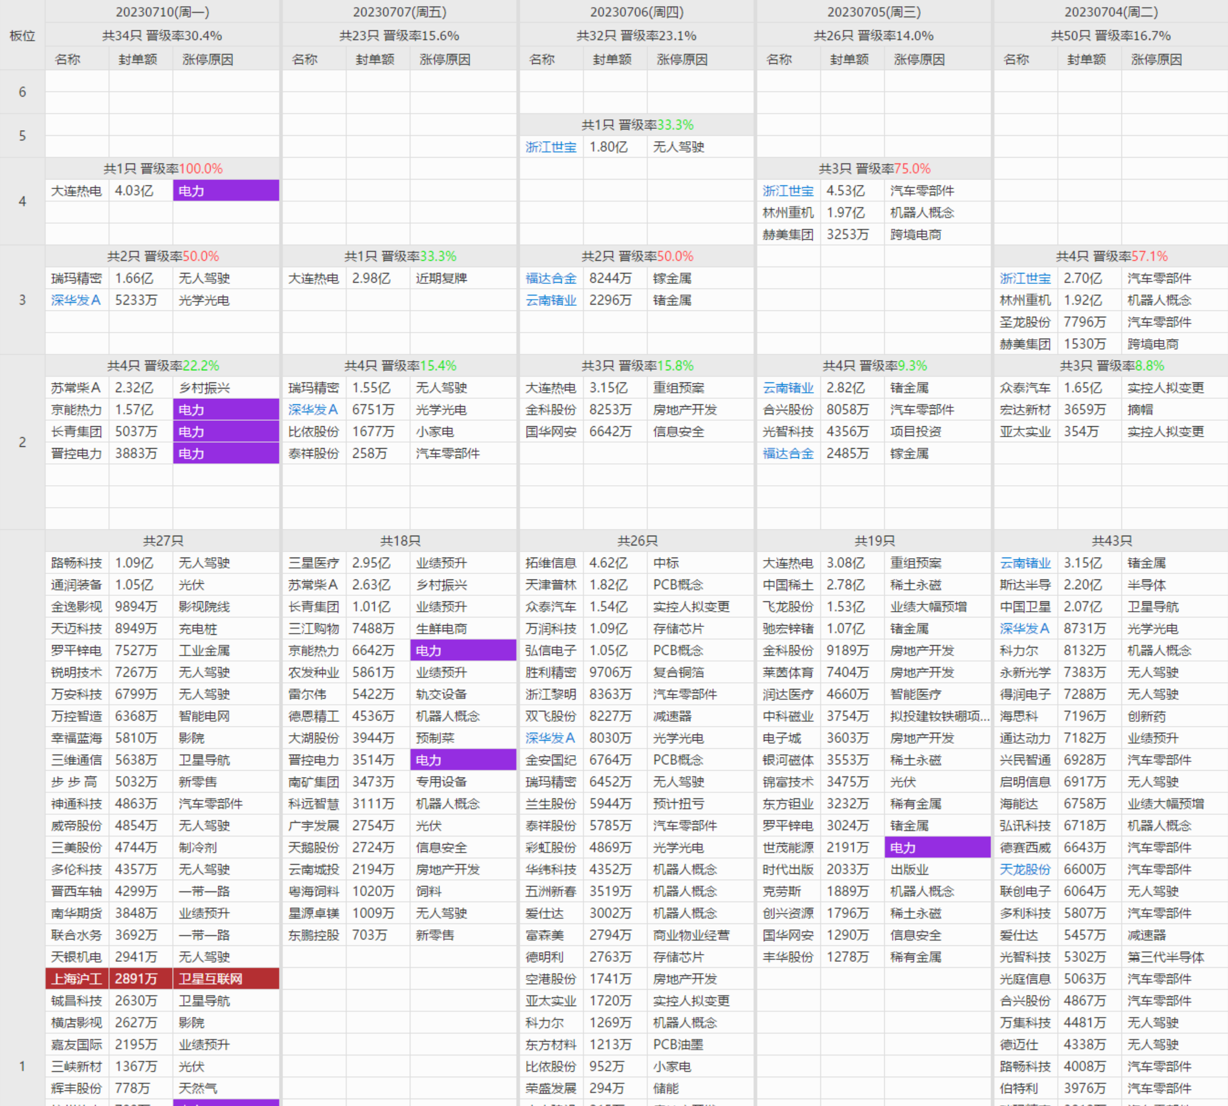Click purple 电力 cell beside 晋控电力 3514万

point(463,760)
